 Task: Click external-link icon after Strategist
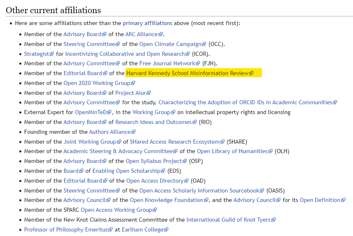pyautogui.click(x=52, y=54)
